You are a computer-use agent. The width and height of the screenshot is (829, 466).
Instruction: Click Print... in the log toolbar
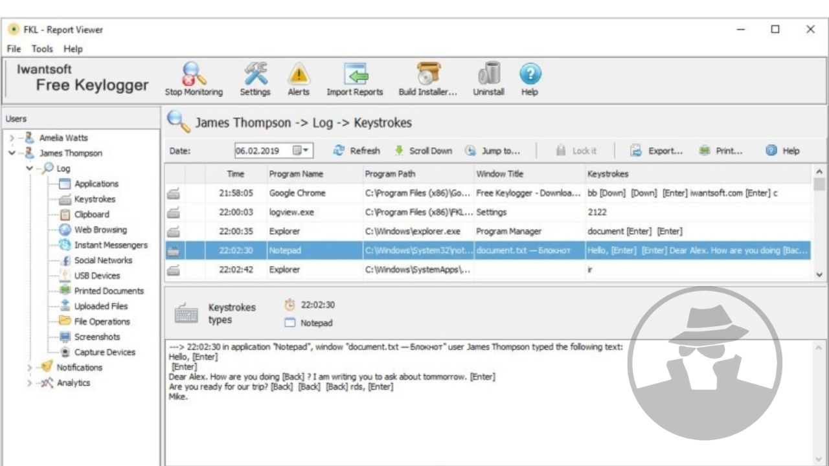tap(721, 151)
